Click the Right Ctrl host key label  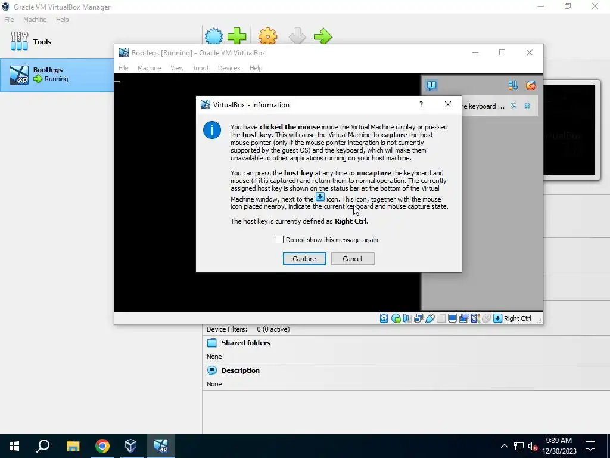[518, 318]
